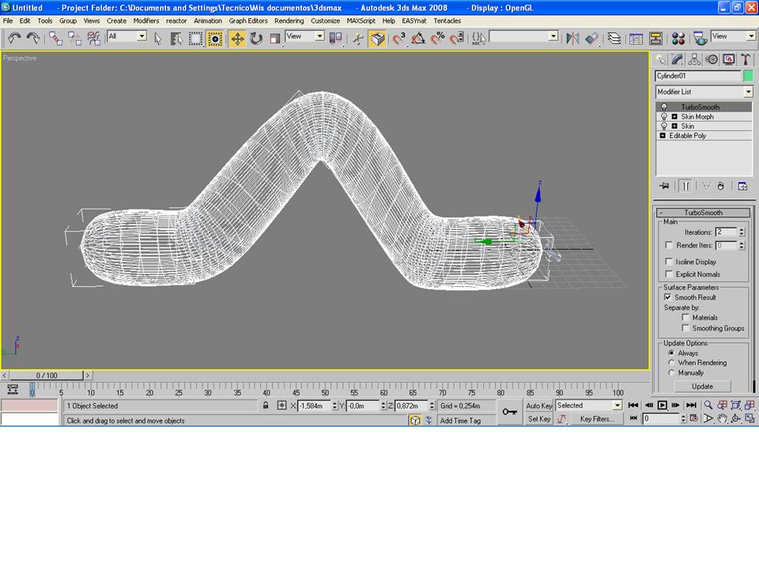
Task: Open the Modifiers menu
Action: (146, 21)
